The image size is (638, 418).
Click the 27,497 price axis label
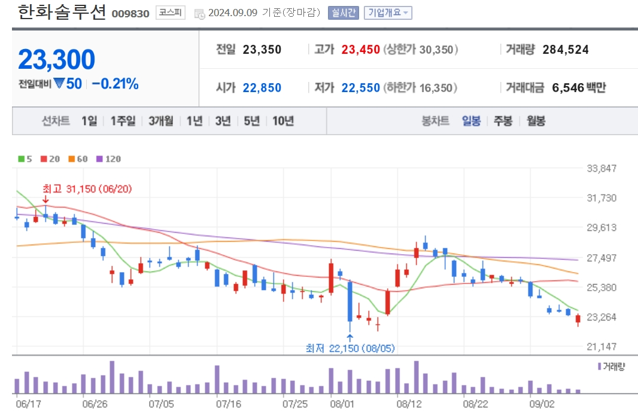pyautogui.click(x=601, y=258)
